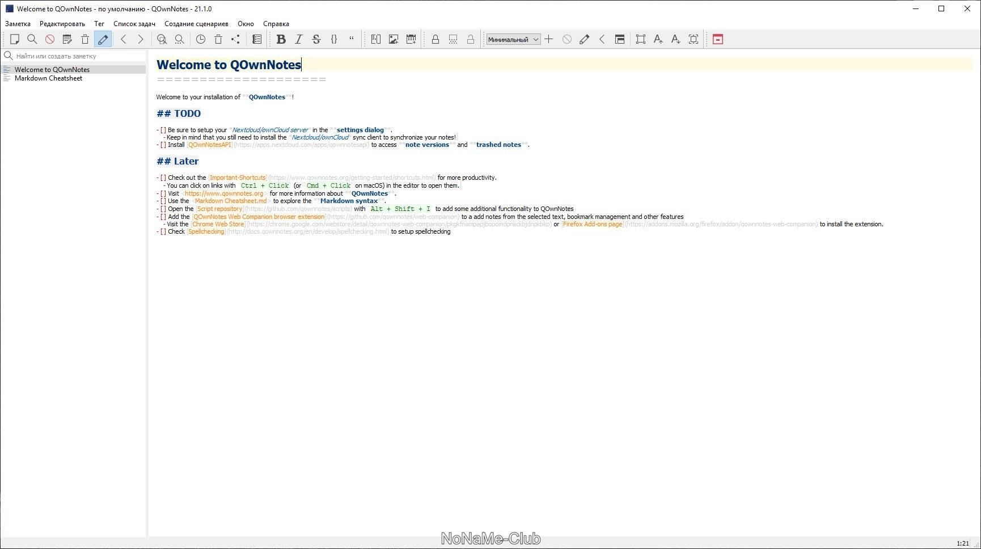Click the '## TODO' heading text
The image size is (981, 549).
[x=179, y=113]
